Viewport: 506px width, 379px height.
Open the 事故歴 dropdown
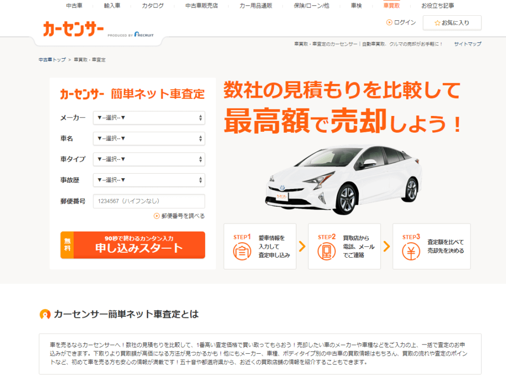pos(149,180)
